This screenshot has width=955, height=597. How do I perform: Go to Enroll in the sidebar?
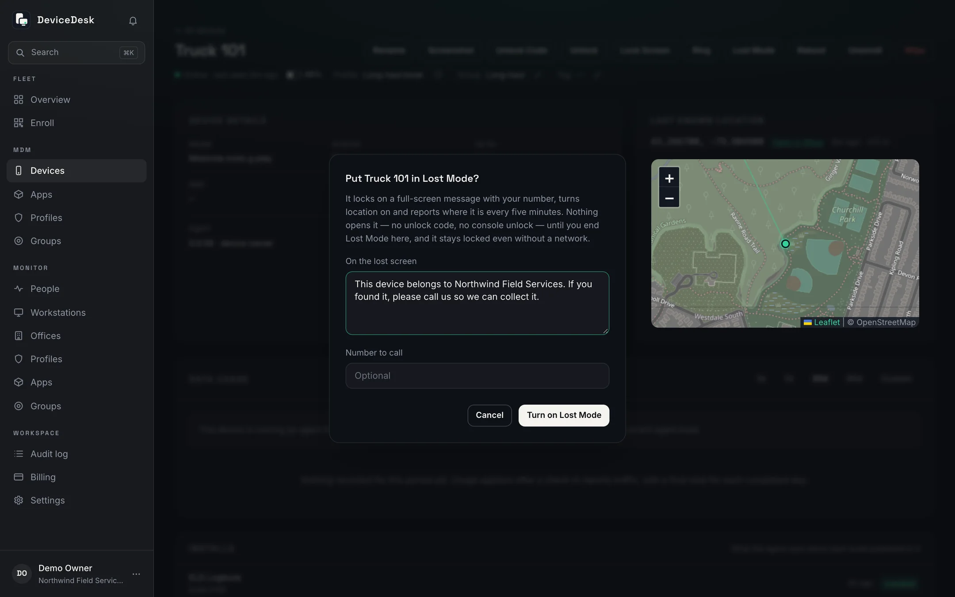tap(76, 123)
